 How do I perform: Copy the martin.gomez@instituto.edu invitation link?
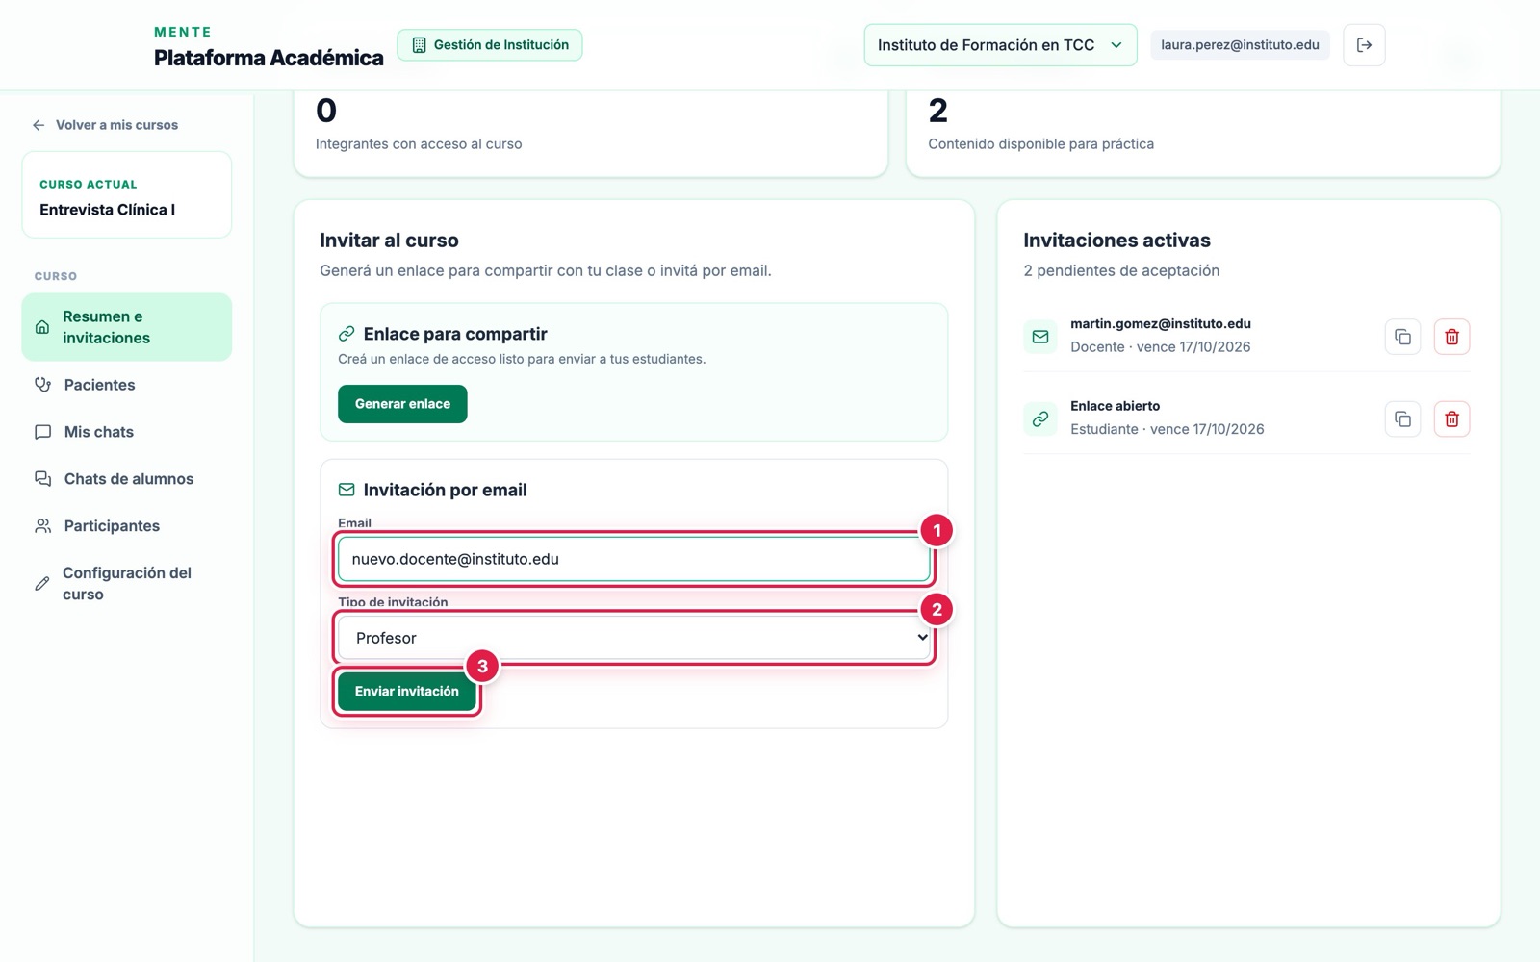tap(1402, 337)
